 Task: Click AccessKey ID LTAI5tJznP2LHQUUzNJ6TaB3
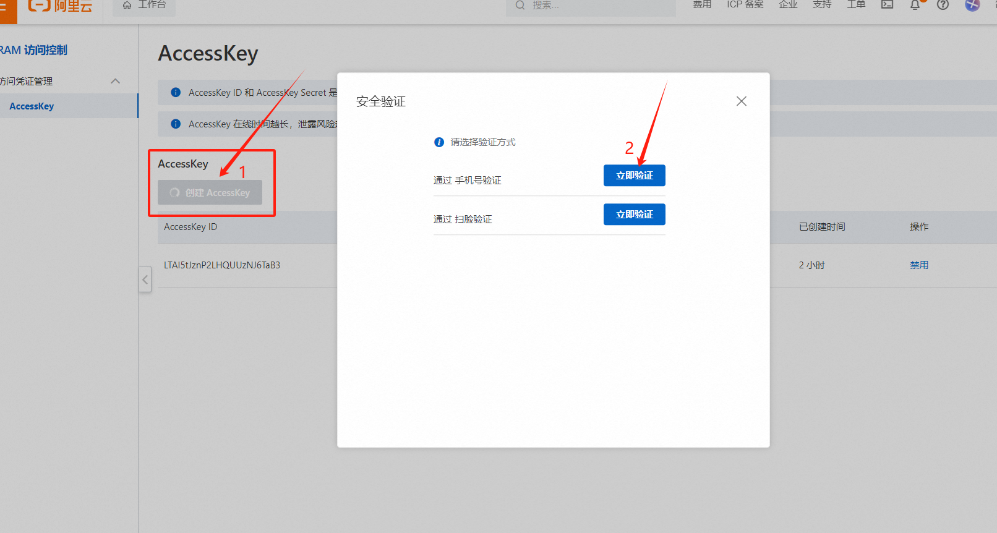tap(222, 265)
